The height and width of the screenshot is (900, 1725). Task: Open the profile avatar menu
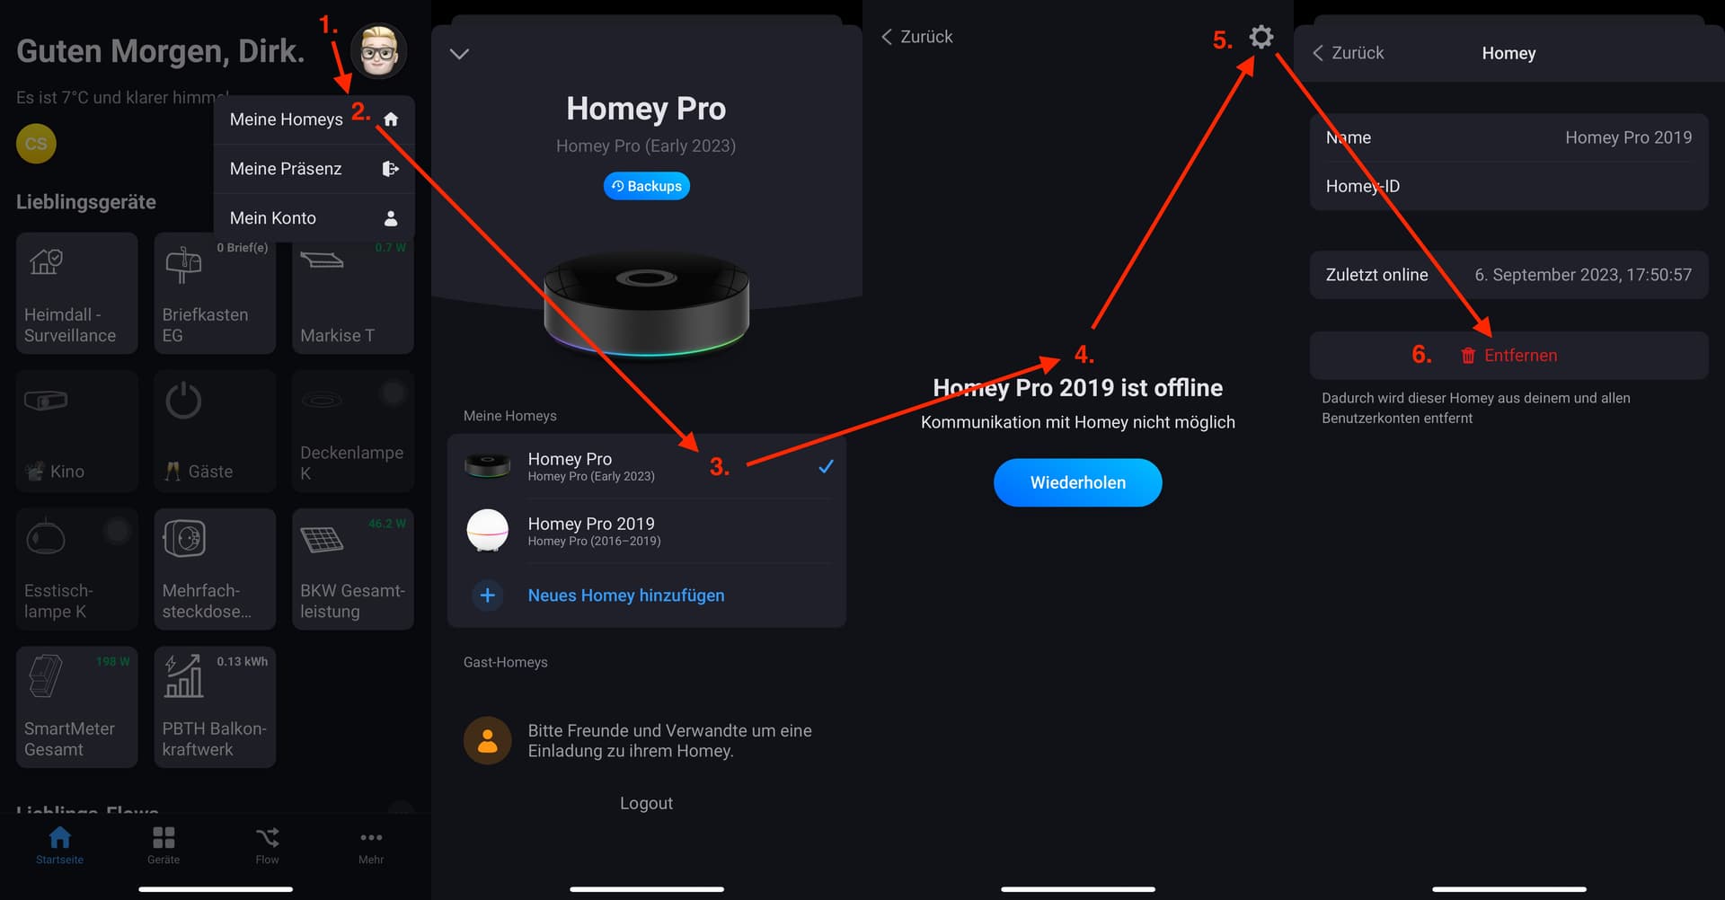click(x=378, y=51)
